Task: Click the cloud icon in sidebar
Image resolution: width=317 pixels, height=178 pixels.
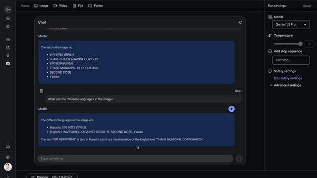Action: 8,146
